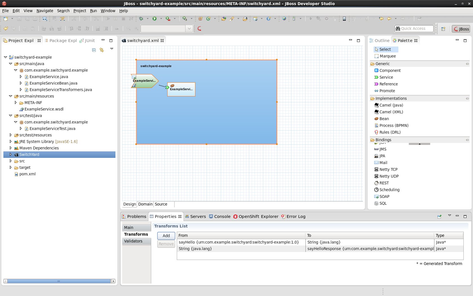The width and height of the screenshot is (473, 296).
Task: Click the Debug bug icon
Action: tap(141, 19)
